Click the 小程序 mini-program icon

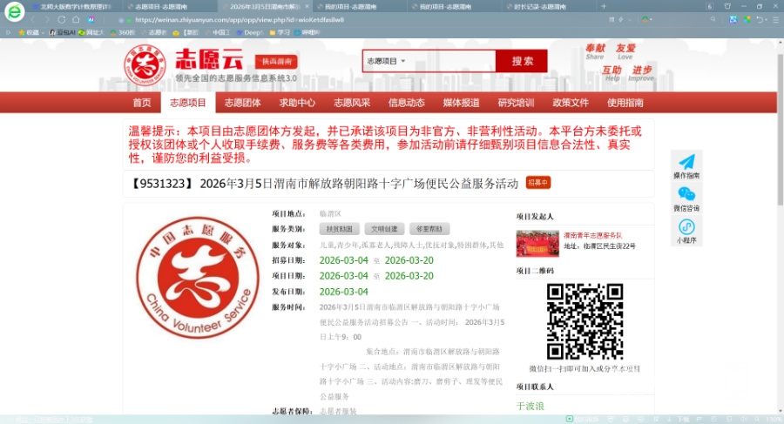click(x=686, y=226)
